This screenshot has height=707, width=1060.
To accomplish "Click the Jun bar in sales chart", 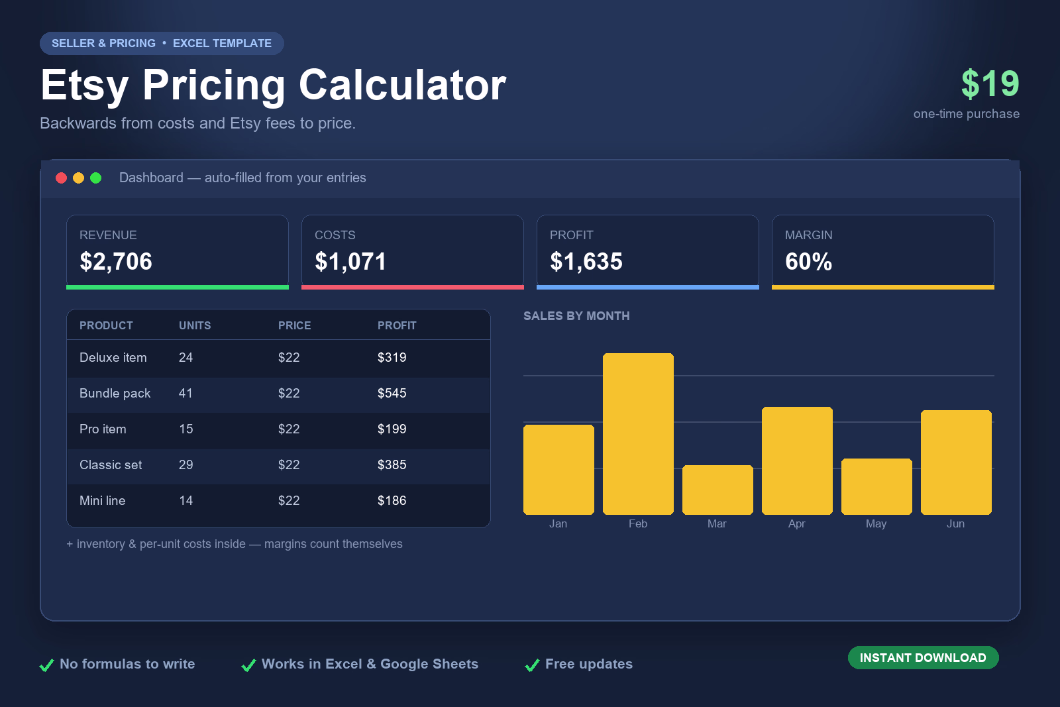I will tap(956, 462).
